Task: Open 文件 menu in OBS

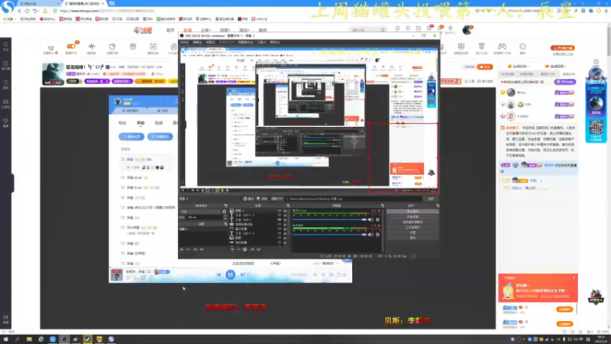Action: (185, 42)
